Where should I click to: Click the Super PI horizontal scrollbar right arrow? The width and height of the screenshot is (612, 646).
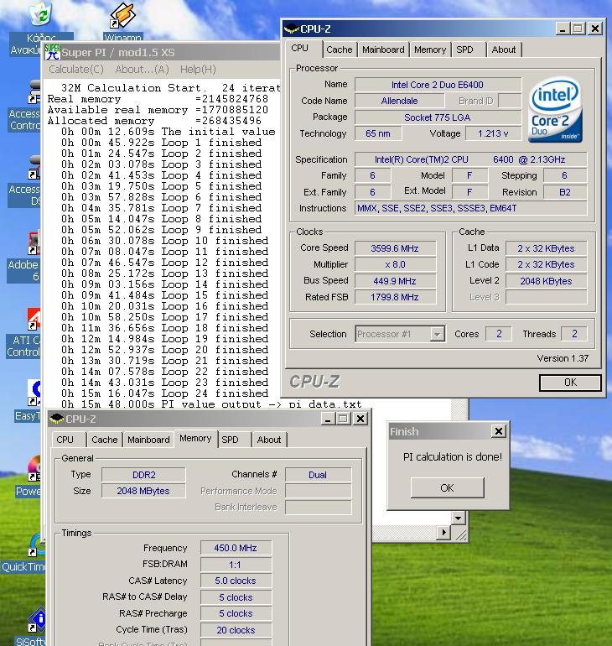coord(443,532)
